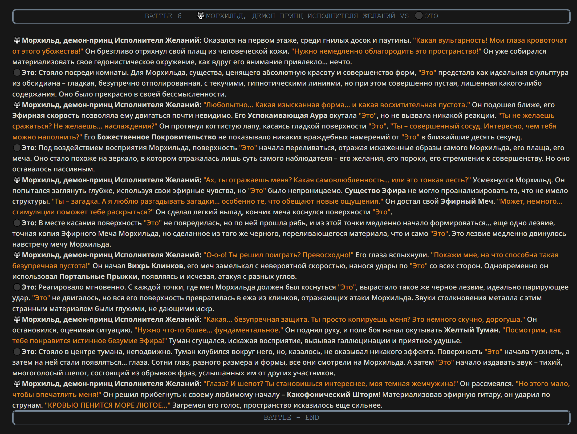The width and height of the screenshot is (577, 434).
Task: Click the bold term 'Эфирный Меч'
Action: (x=467, y=201)
